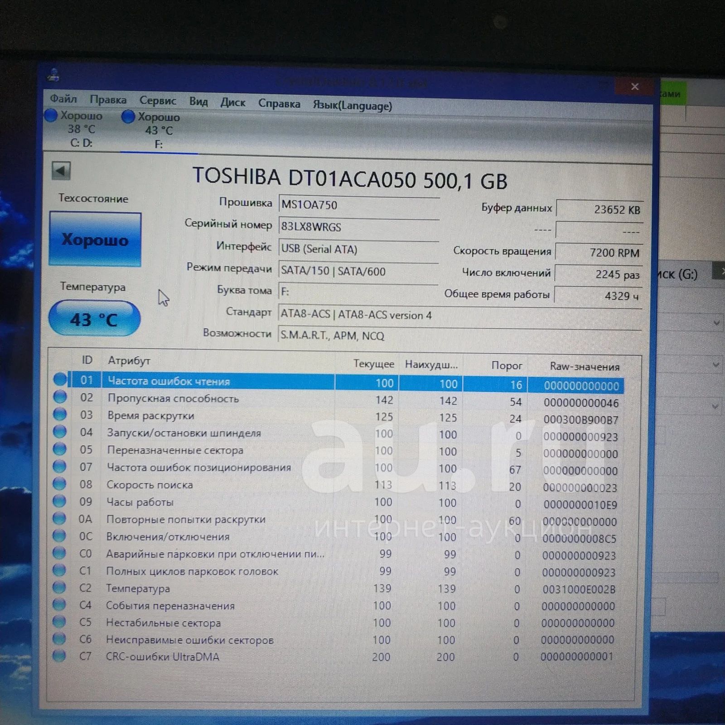This screenshot has height=725, width=725.
Task: Click the power-on hours value 4329 ч
Action: (598, 295)
